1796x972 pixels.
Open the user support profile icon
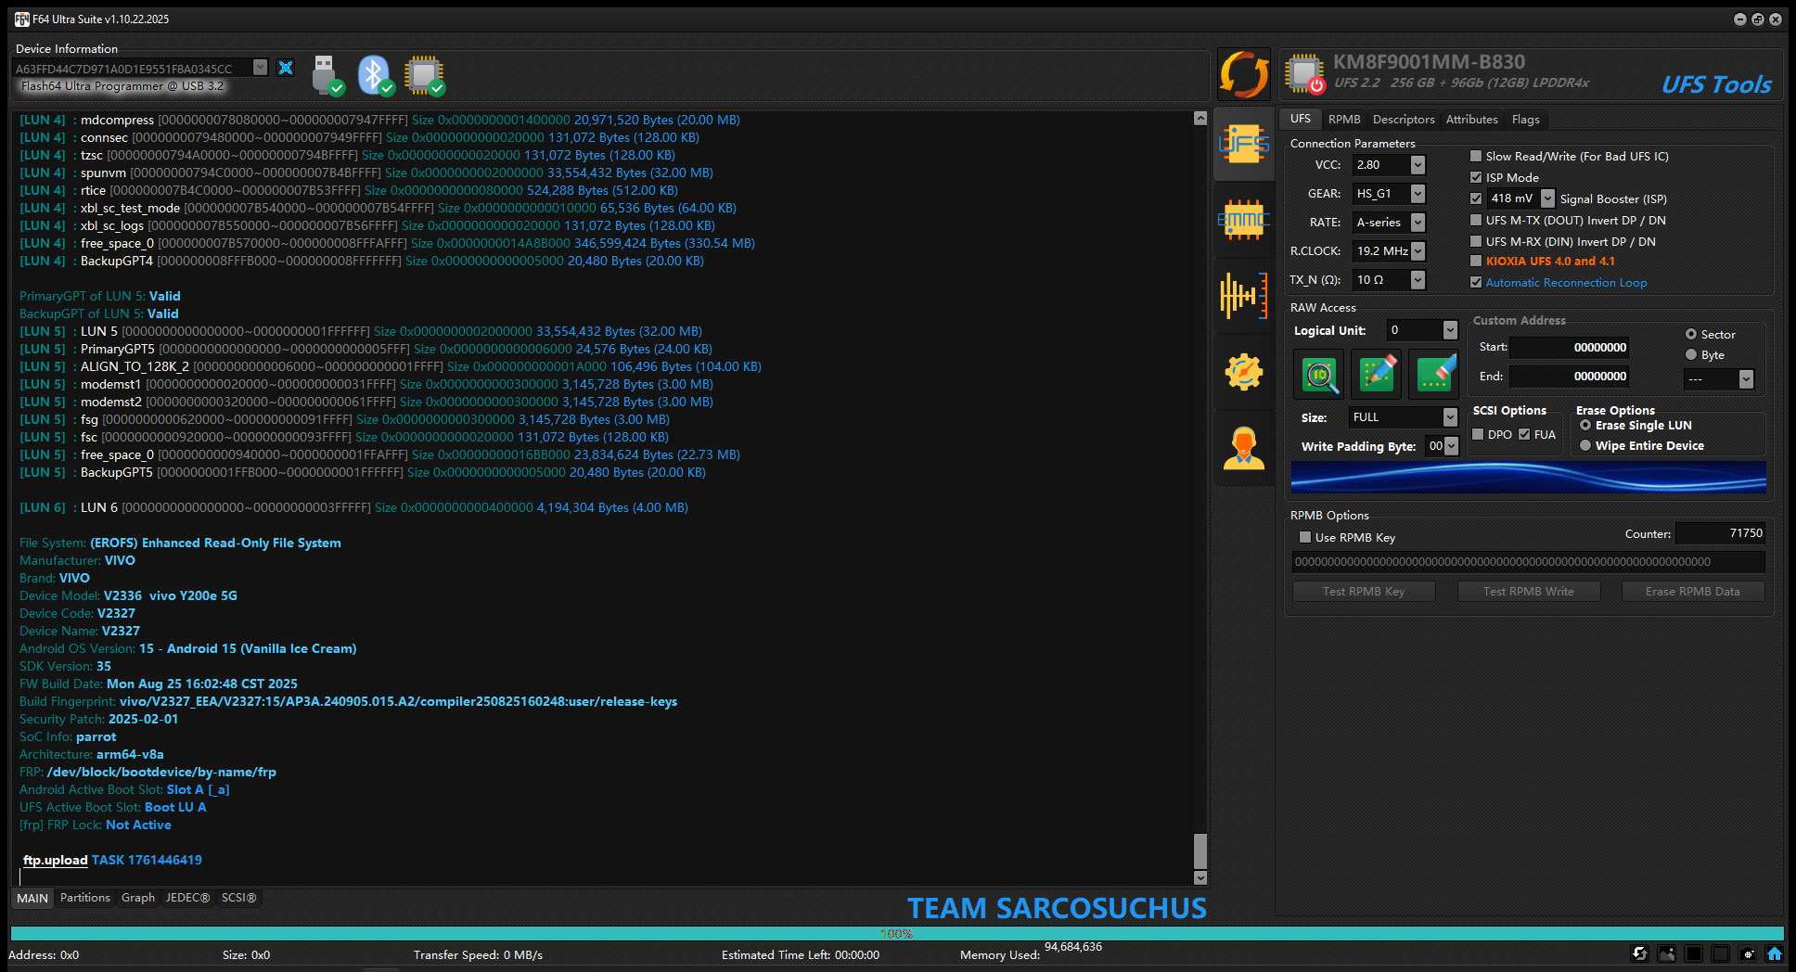pos(1243,449)
